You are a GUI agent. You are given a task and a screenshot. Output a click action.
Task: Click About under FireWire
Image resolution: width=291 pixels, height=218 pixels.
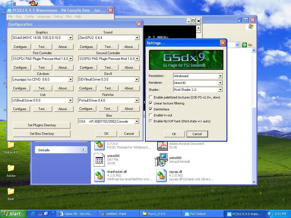tap(130, 109)
